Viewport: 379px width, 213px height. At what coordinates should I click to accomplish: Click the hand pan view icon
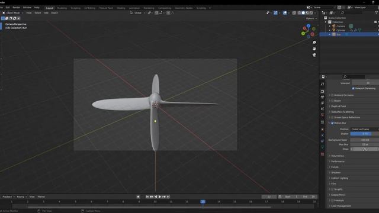[x=314, y=49]
